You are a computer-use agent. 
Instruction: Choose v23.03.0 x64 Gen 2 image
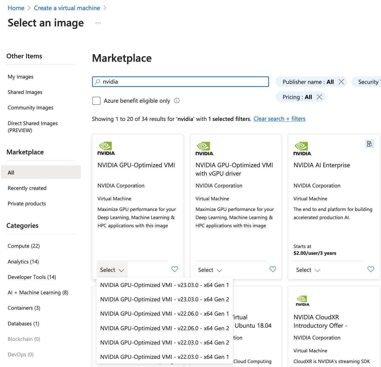click(164, 299)
